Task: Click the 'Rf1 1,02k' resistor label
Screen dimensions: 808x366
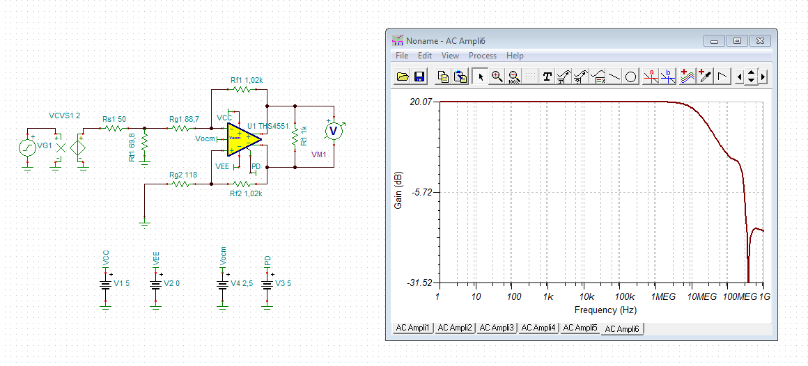Action: (247, 80)
